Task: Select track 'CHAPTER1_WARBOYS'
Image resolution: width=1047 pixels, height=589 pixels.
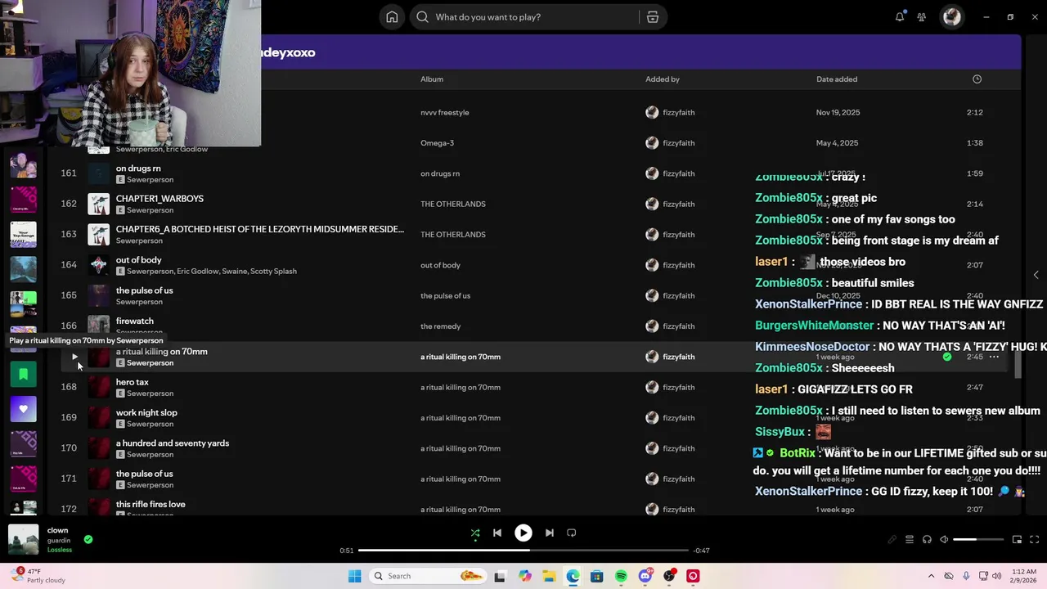Action: click(160, 199)
